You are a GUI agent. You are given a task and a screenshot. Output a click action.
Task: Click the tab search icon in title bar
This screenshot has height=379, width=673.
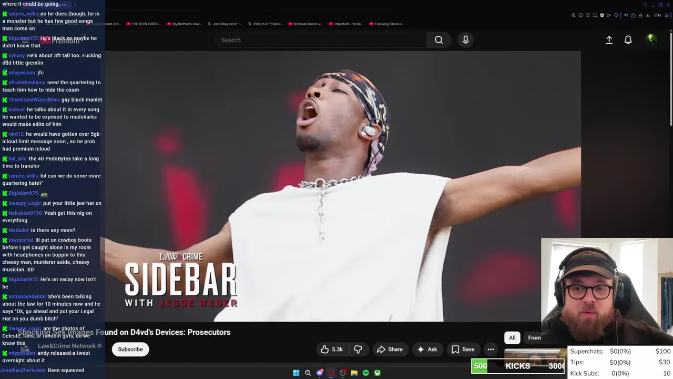(645, 5)
